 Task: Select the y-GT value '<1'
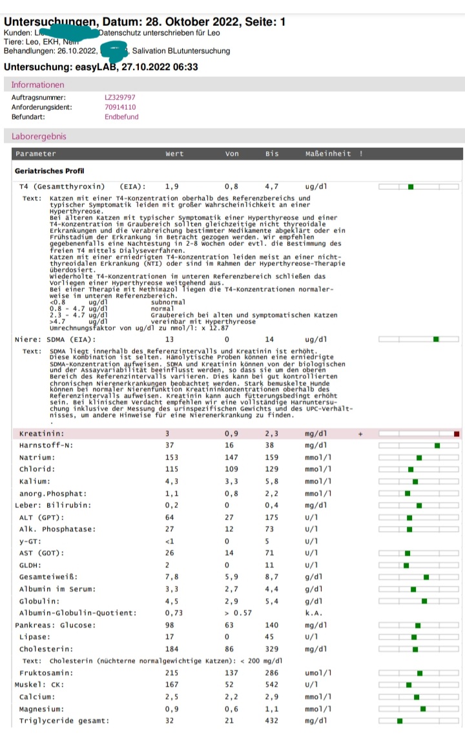(x=169, y=541)
